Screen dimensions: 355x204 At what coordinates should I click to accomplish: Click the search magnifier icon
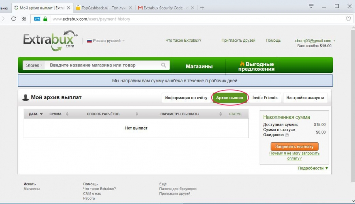coord(163,65)
